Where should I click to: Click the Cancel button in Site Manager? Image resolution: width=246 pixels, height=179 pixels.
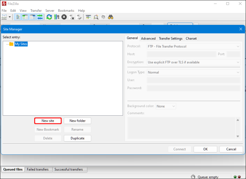[x=231, y=149]
